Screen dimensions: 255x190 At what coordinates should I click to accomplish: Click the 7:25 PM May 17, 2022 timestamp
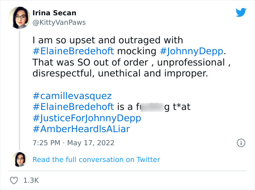click(73, 143)
